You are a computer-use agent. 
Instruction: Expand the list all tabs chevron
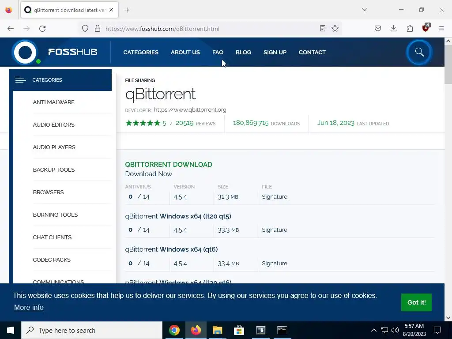(x=364, y=10)
